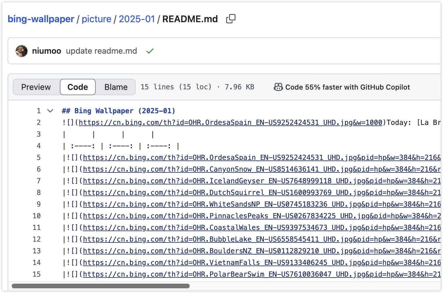This screenshot has width=443, height=293.
Task: Click the GitHub Copilot icon
Action: tap(278, 87)
